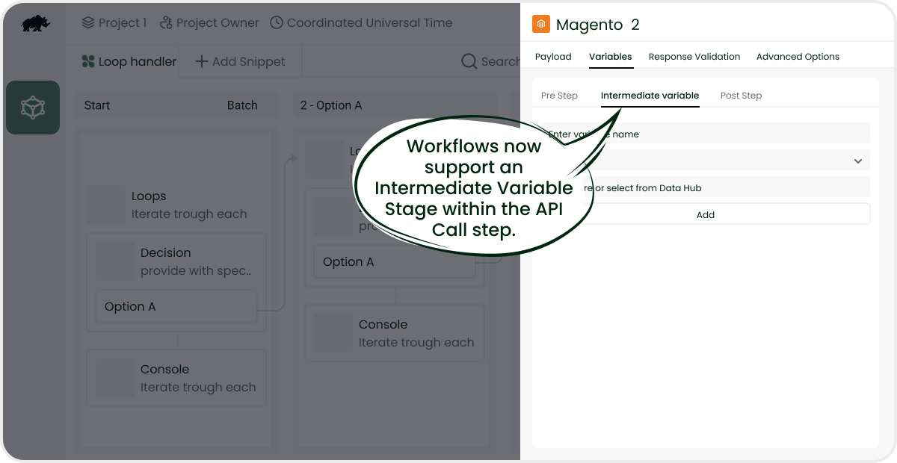This screenshot has height=463, width=897.
Task: Click the Magento logo icon
Action: click(540, 25)
